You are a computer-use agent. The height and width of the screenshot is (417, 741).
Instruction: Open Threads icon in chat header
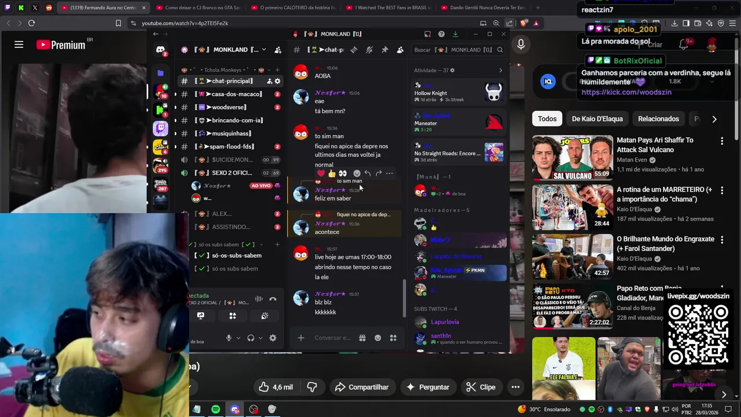click(354, 50)
